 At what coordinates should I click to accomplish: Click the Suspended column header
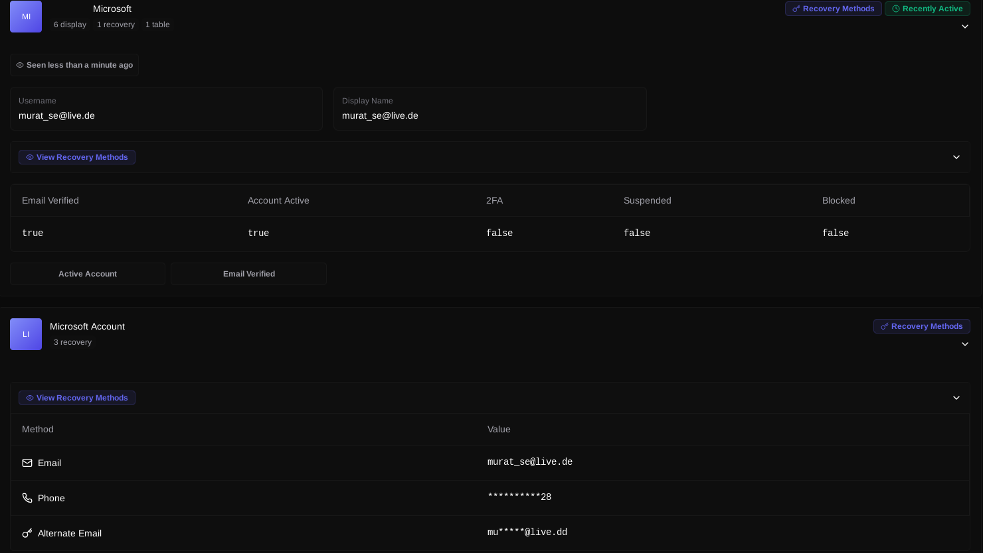(648, 200)
